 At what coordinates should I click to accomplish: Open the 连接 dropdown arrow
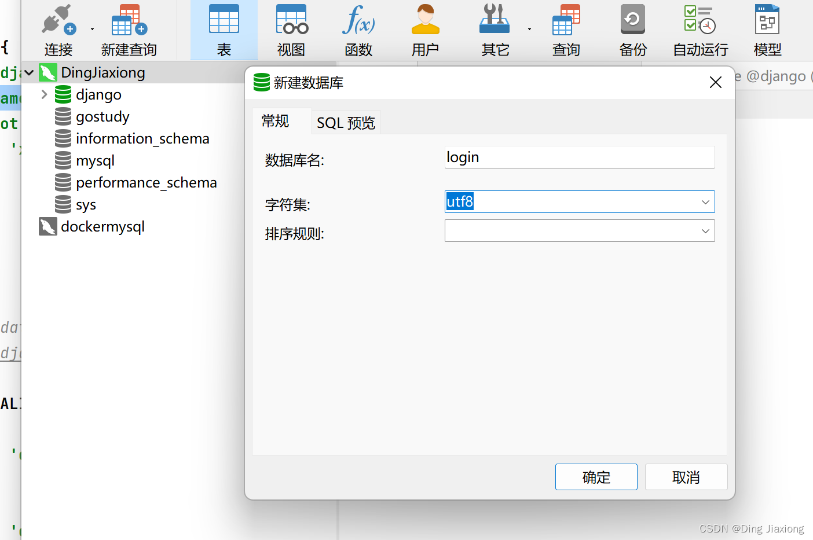tap(92, 30)
